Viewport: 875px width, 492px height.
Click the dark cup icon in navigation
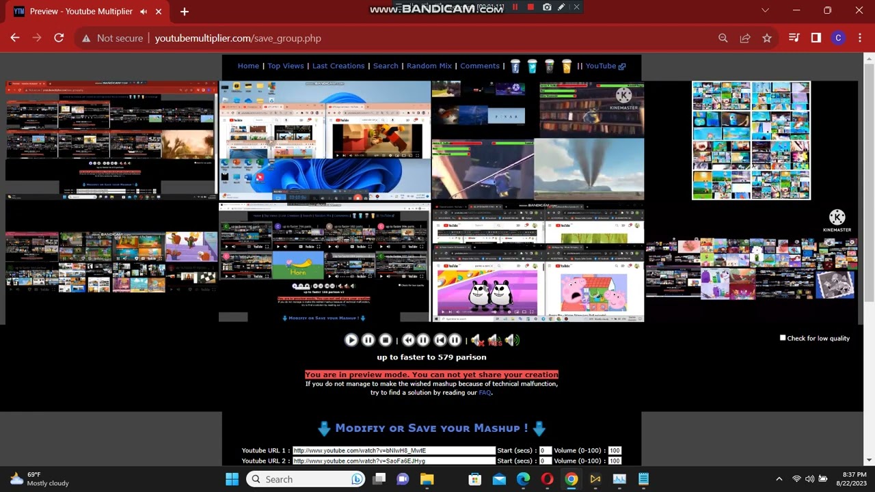(x=550, y=66)
